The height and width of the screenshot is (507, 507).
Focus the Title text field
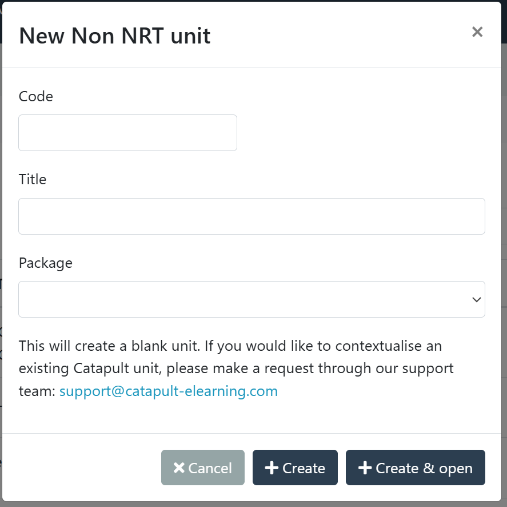click(251, 216)
